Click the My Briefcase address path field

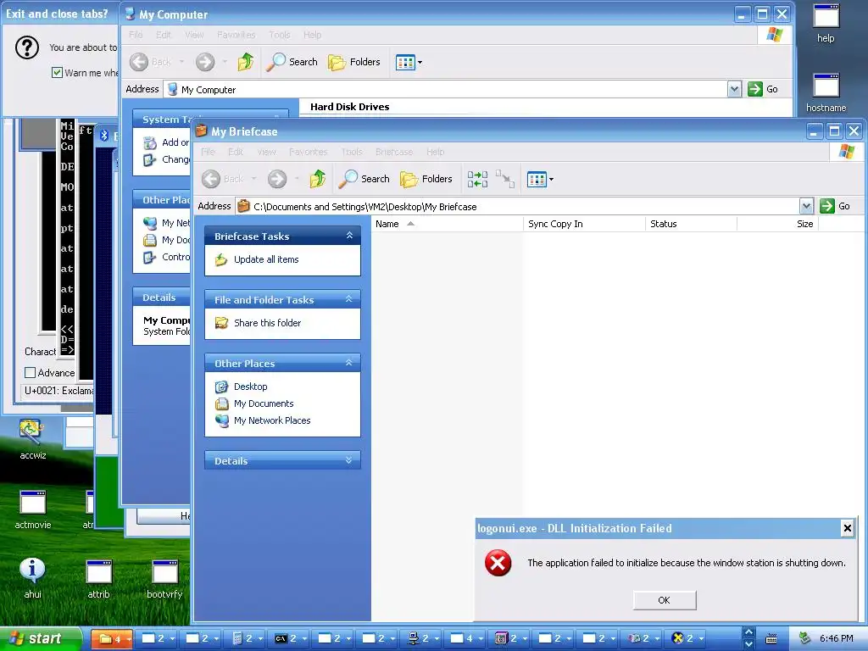tap(518, 207)
